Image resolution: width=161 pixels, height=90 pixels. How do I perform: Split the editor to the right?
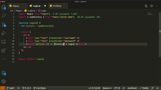pyautogui.click(x=151, y=6)
